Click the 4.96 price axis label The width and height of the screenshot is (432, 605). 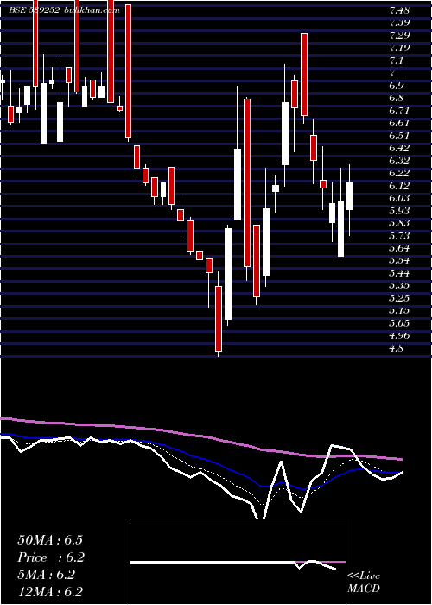point(399,335)
